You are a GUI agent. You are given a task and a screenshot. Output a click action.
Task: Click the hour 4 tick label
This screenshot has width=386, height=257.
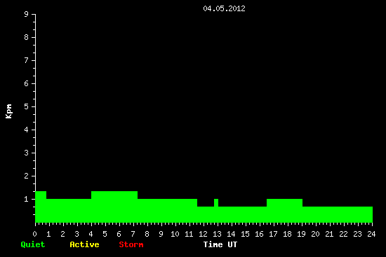91,234
